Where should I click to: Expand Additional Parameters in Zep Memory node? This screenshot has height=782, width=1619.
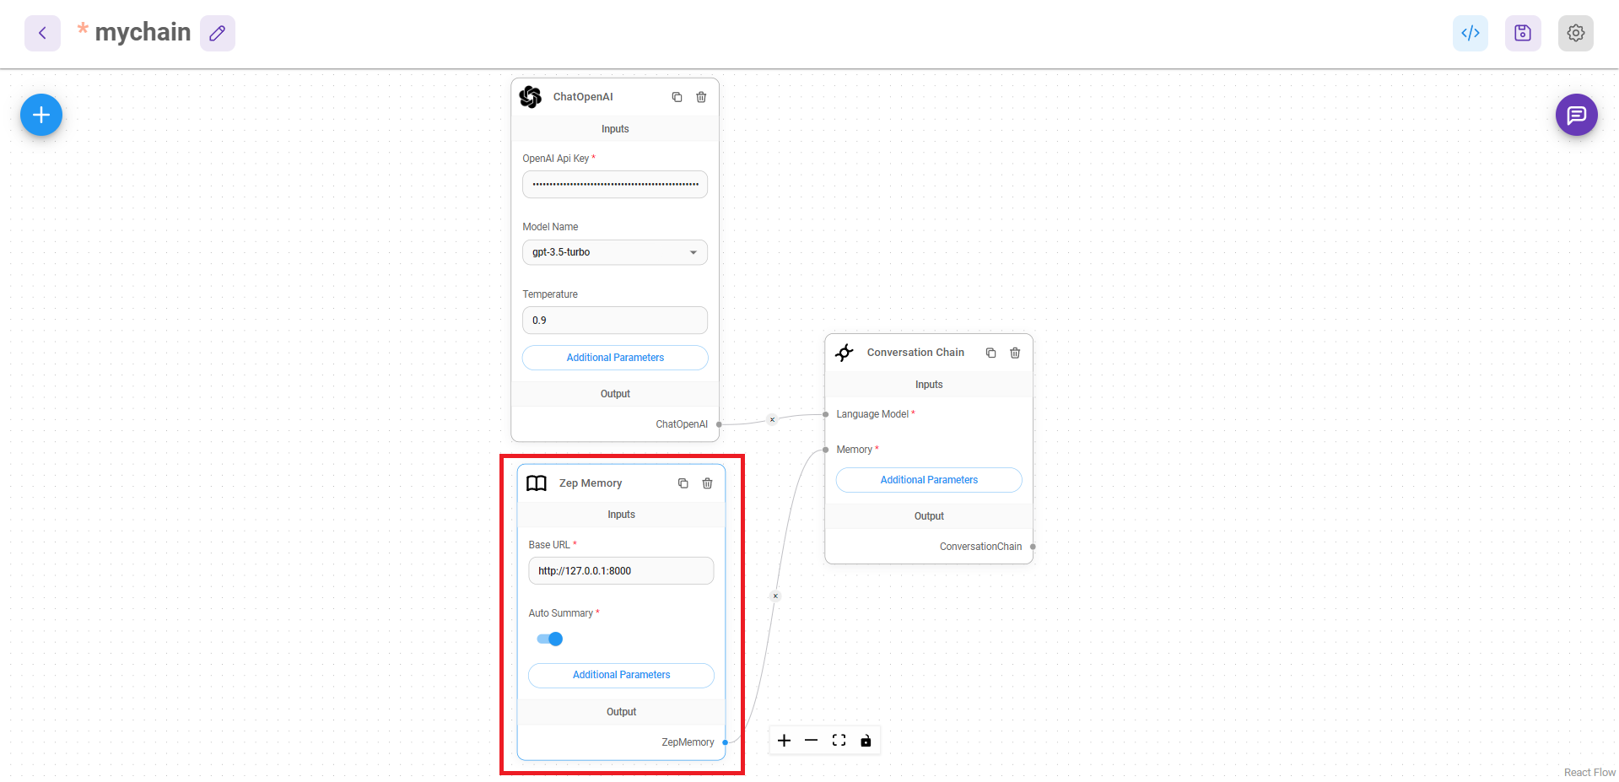(621, 675)
